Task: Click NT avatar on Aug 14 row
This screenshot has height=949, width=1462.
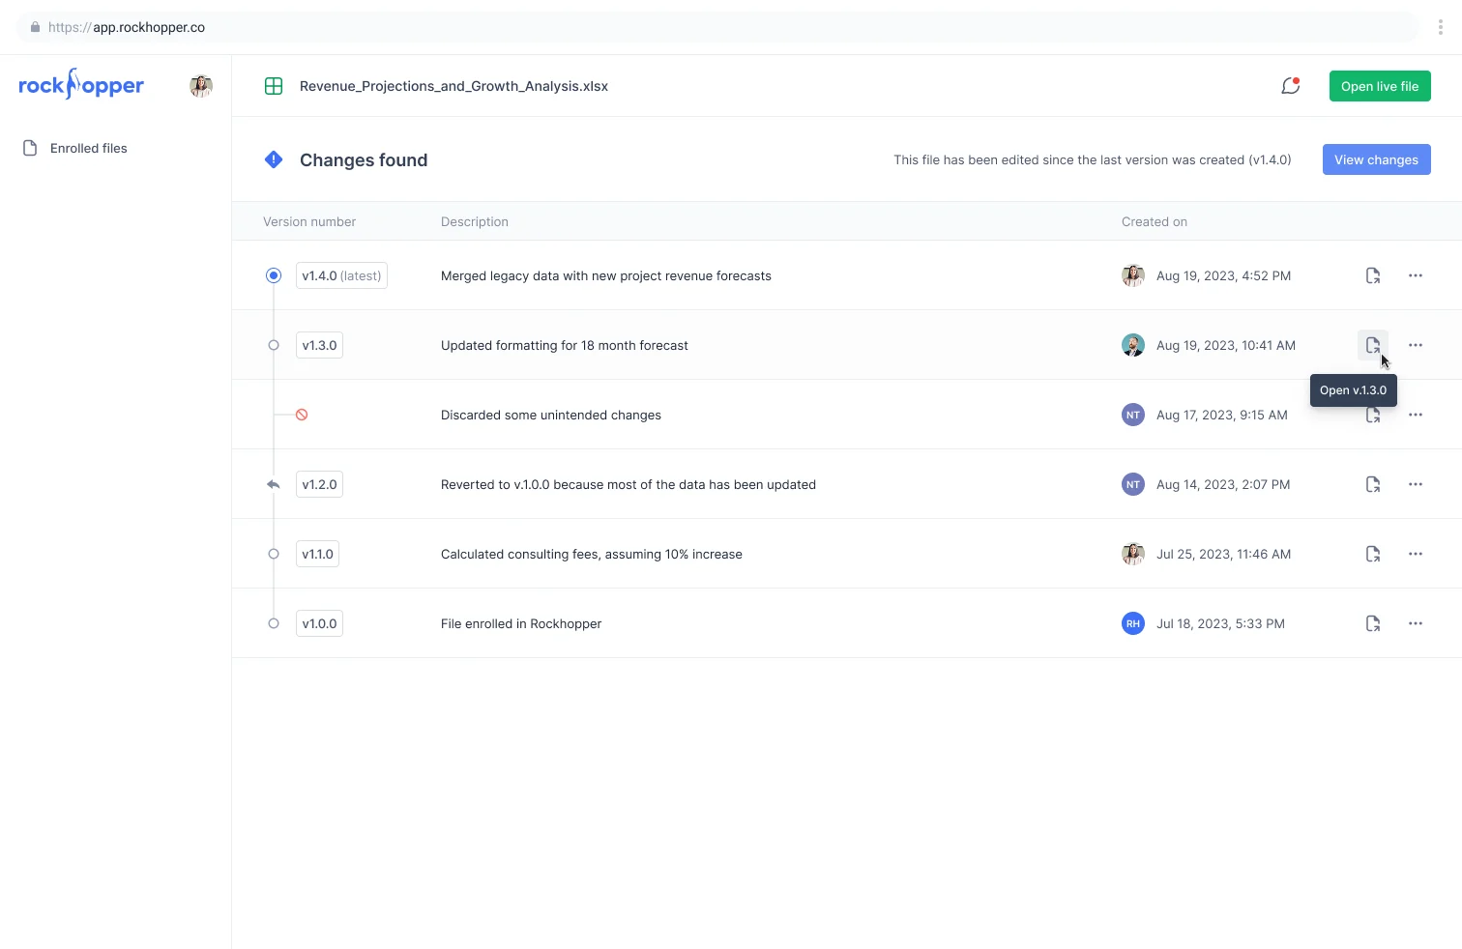Action: [x=1133, y=484]
